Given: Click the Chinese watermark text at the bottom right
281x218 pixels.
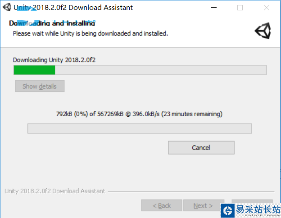Looking at the screenshot, I should tap(258, 209).
